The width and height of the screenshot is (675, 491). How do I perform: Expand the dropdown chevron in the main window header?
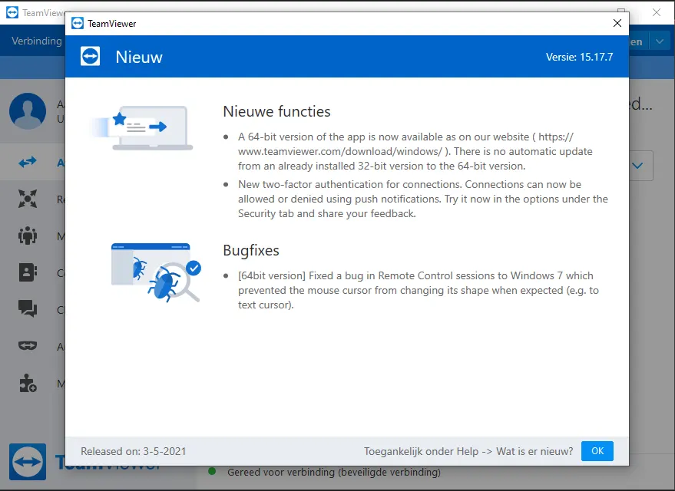point(660,41)
